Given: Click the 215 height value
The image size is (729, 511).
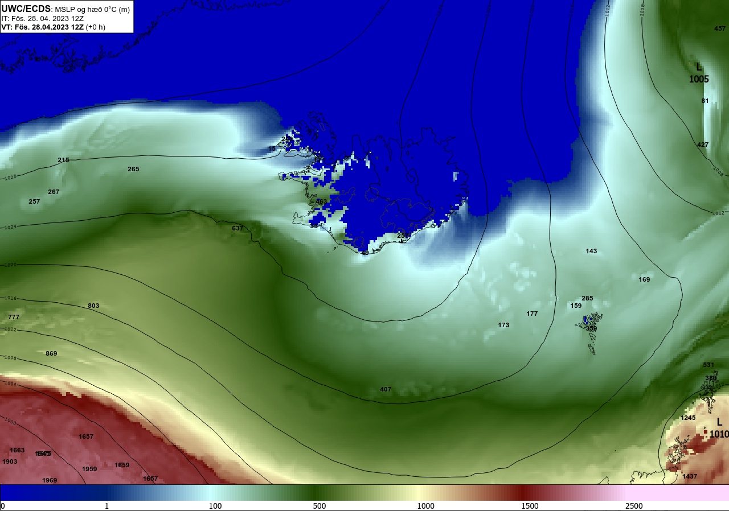Looking at the screenshot, I should pyautogui.click(x=63, y=160).
